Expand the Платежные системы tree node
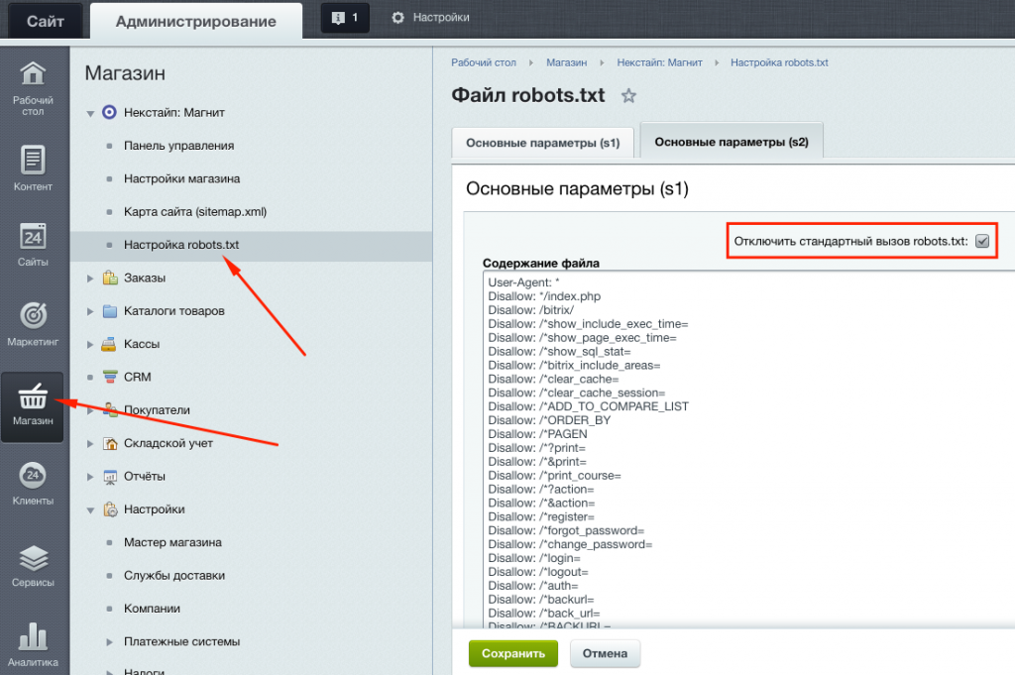Image resolution: width=1015 pixels, height=675 pixels. click(x=109, y=642)
